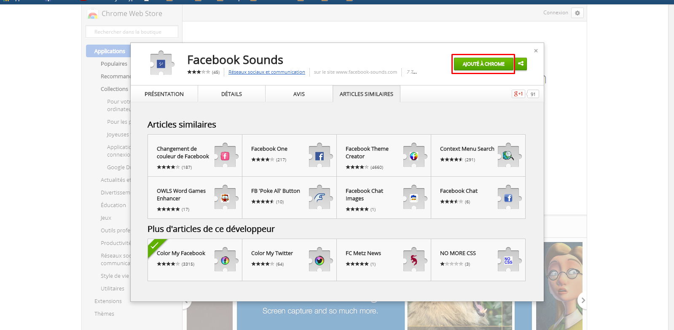The image size is (674, 330).
Task: Click the Changement de couleur de Facebook title
Action: (183, 152)
